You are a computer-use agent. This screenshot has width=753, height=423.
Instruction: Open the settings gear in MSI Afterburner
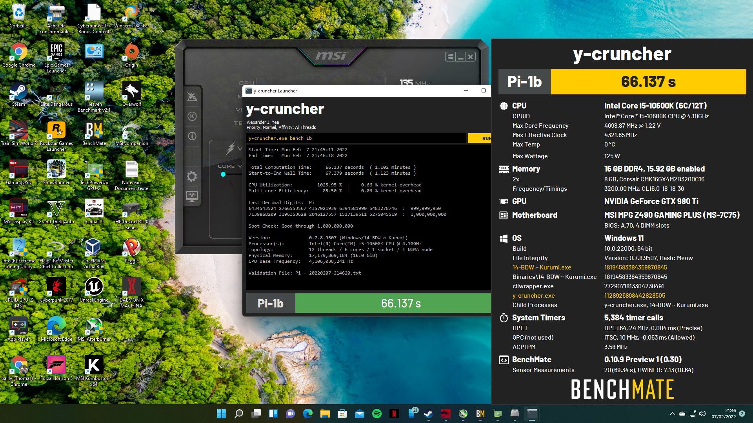click(192, 176)
